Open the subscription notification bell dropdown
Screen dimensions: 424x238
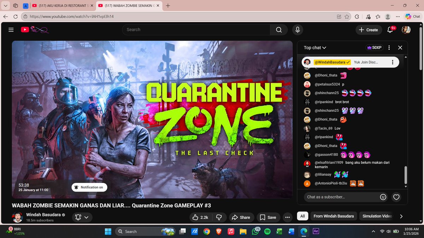tap(82, 217)
